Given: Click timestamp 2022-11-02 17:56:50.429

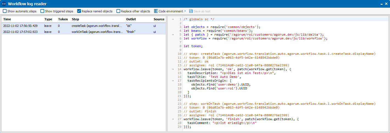Looking at the screenshot, I should click(x=20, y=26).
